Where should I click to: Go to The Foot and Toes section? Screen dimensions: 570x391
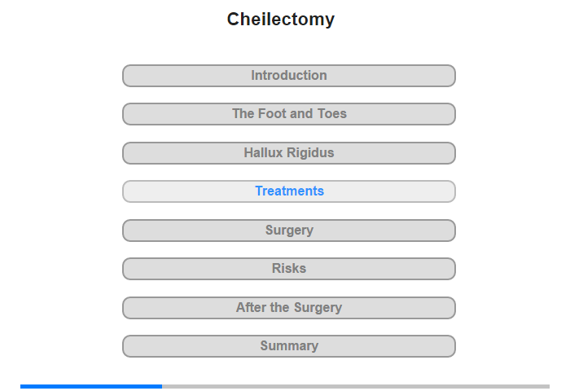coord(288,114)
